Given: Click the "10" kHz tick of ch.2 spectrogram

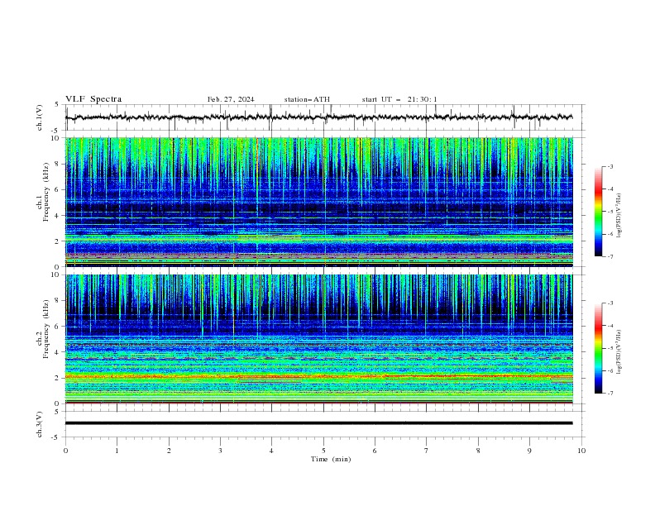Looking at the screenshot, I should click(56, 274).
